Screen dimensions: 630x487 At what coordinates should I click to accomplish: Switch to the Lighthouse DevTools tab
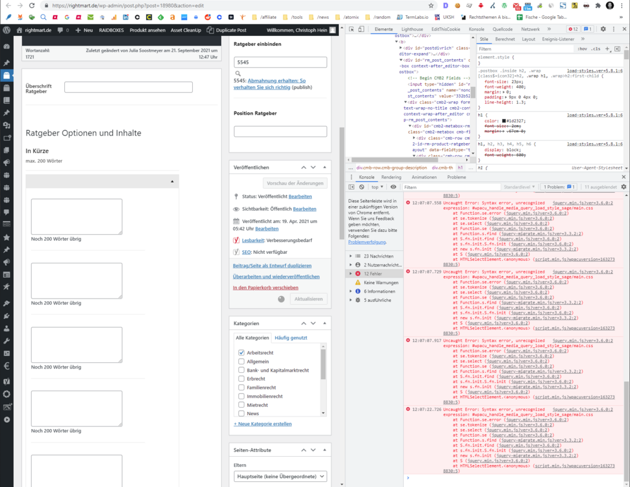coord(412,30)
